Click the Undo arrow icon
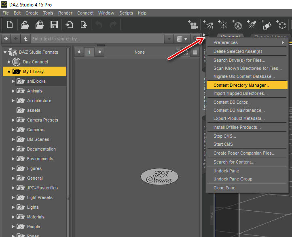 tap(99, 25)
